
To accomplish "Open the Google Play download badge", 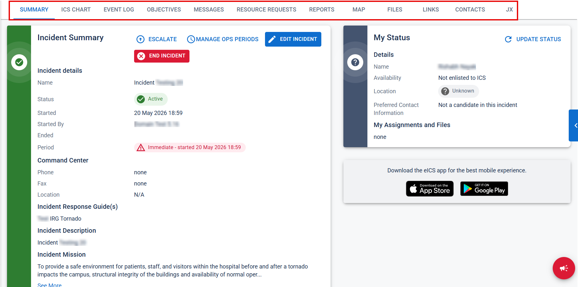I will point(484,189).
